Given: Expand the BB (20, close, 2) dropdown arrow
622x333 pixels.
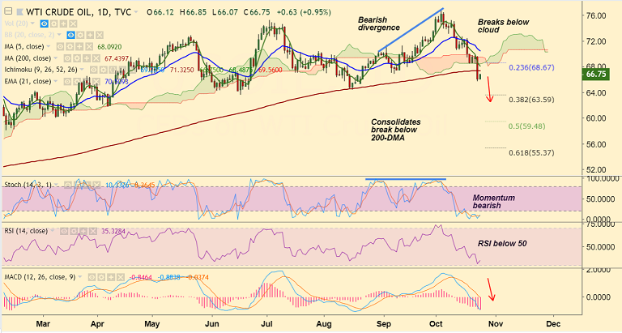Looking at the screenshot, I should point(59,35).
